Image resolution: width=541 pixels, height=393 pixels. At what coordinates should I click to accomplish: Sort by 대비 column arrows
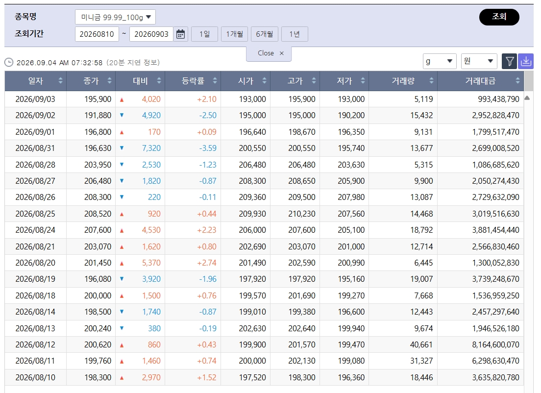point(159,81)
